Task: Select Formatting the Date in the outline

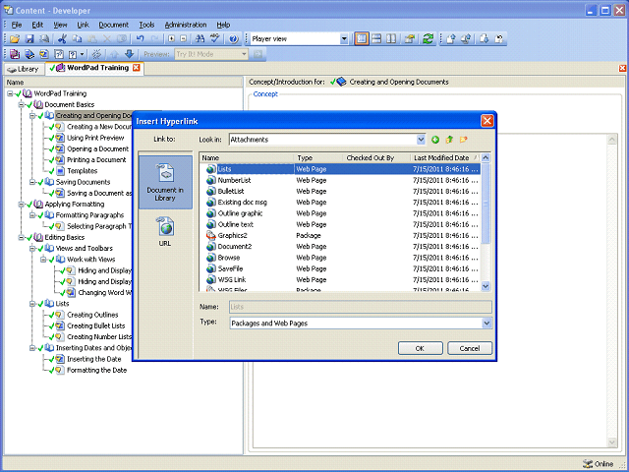Action: (x=96, y=370)
